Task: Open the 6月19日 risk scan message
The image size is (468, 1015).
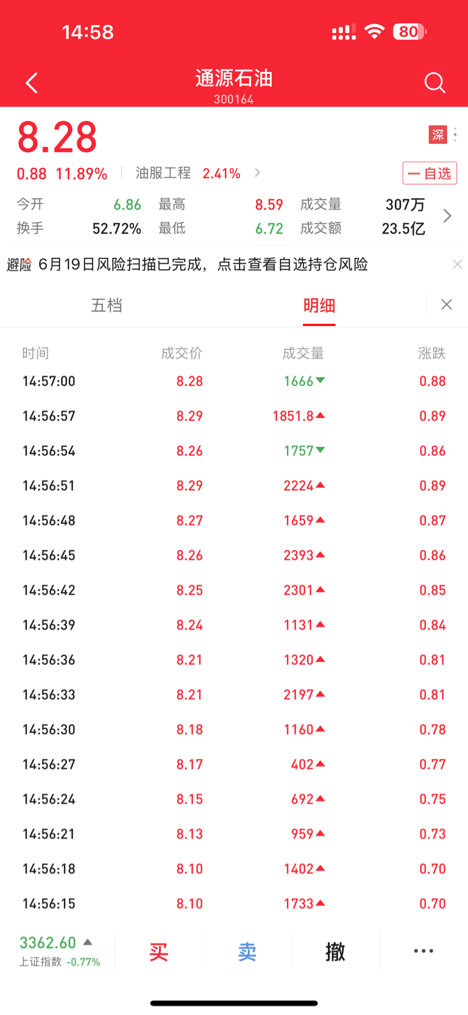Action: coord(203,265)
